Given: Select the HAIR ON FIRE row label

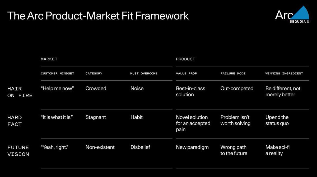Looking at the screenshot, I should 20,92.
